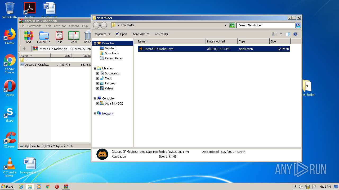Open the Opera desktop shortcut
Viewport: 339px width, 190px height.
(10, 88)
